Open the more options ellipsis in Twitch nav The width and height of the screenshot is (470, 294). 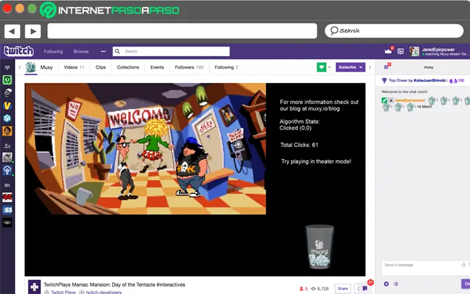(x=103, y=51)
